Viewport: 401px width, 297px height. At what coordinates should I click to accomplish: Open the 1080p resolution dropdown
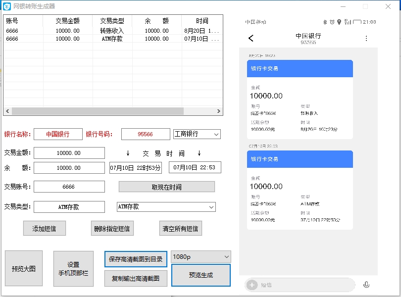[x=200, y=257]
